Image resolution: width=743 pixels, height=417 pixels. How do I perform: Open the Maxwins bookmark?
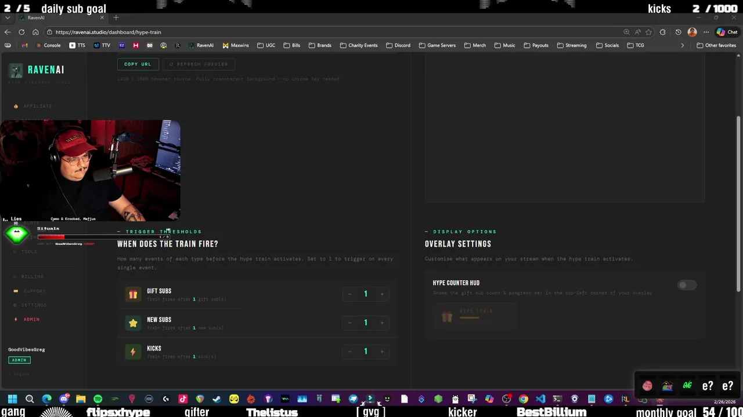tap(236, 45)
